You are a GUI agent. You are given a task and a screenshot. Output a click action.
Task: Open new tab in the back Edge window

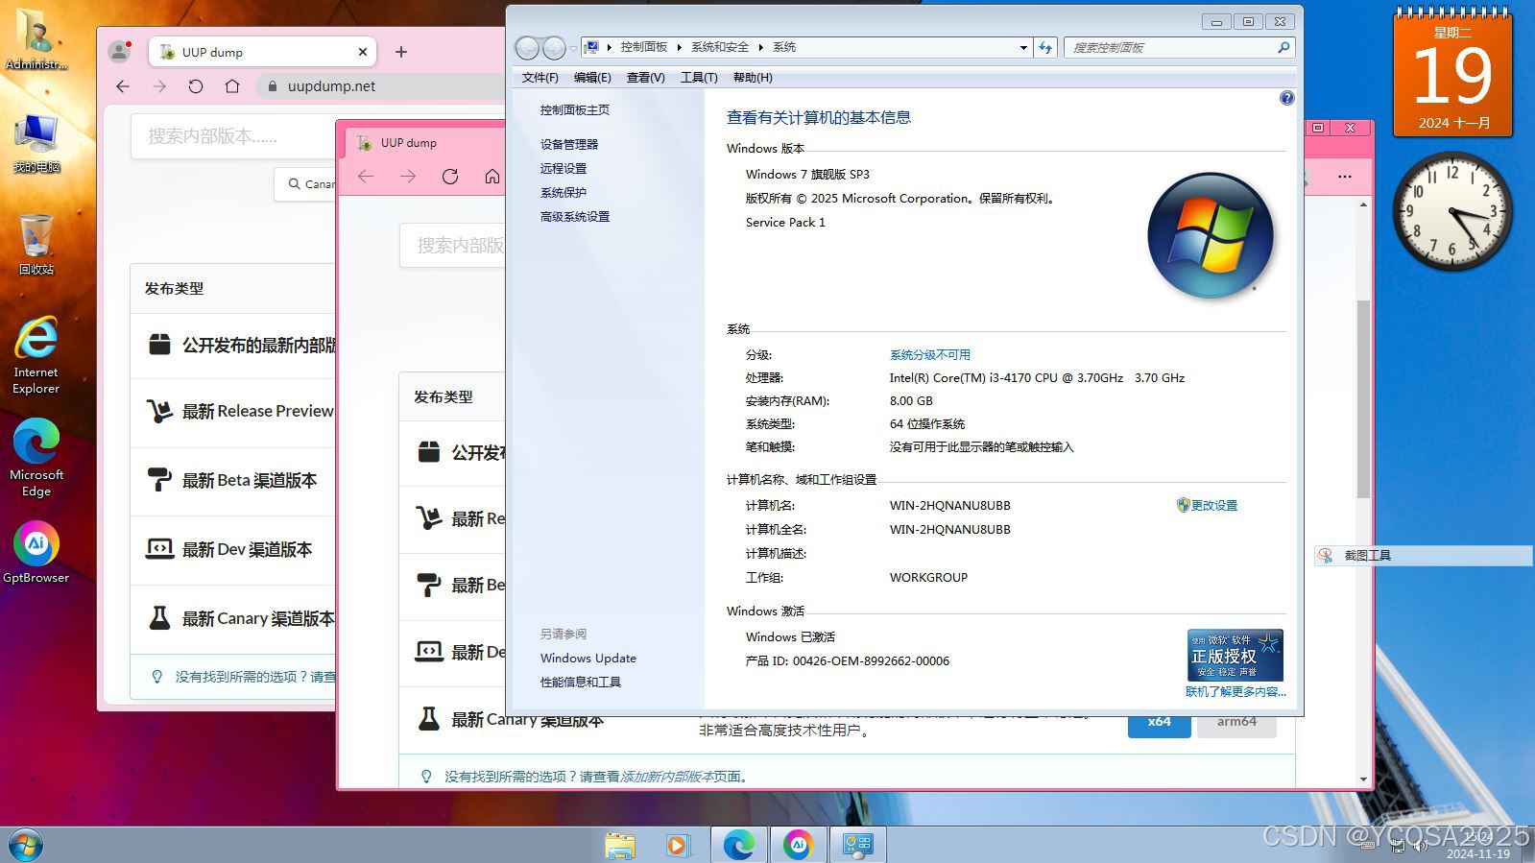(401, 52)
